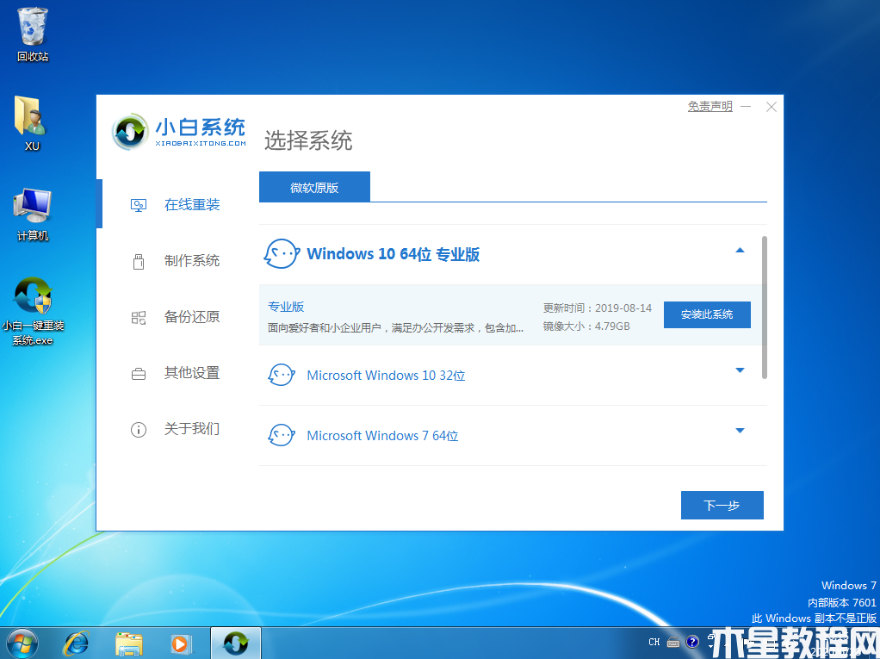Expand the Microsoft Windows 7 64位 arrow
Screen dimensions: 880x659
740,431
